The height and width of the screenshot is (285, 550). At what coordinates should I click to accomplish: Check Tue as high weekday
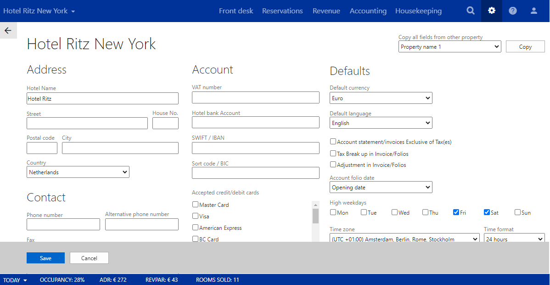[x=364, y=212]
